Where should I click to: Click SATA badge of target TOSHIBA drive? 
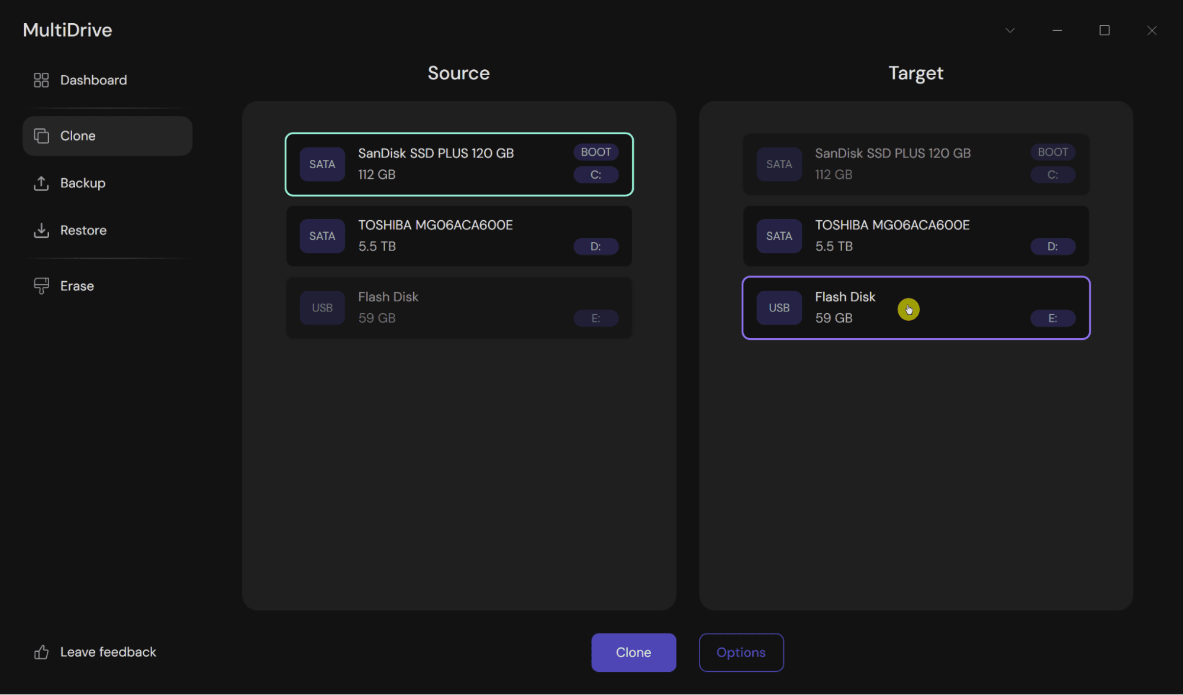pyautogui.click(x=779, y=236)
